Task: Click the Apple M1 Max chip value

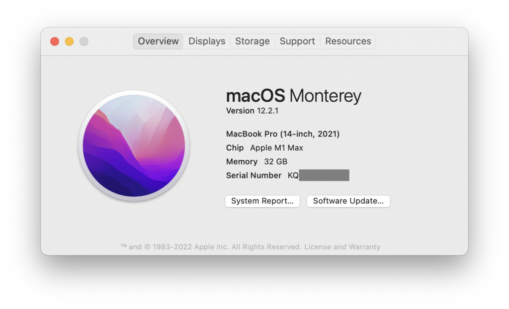Action: point(276,148)
